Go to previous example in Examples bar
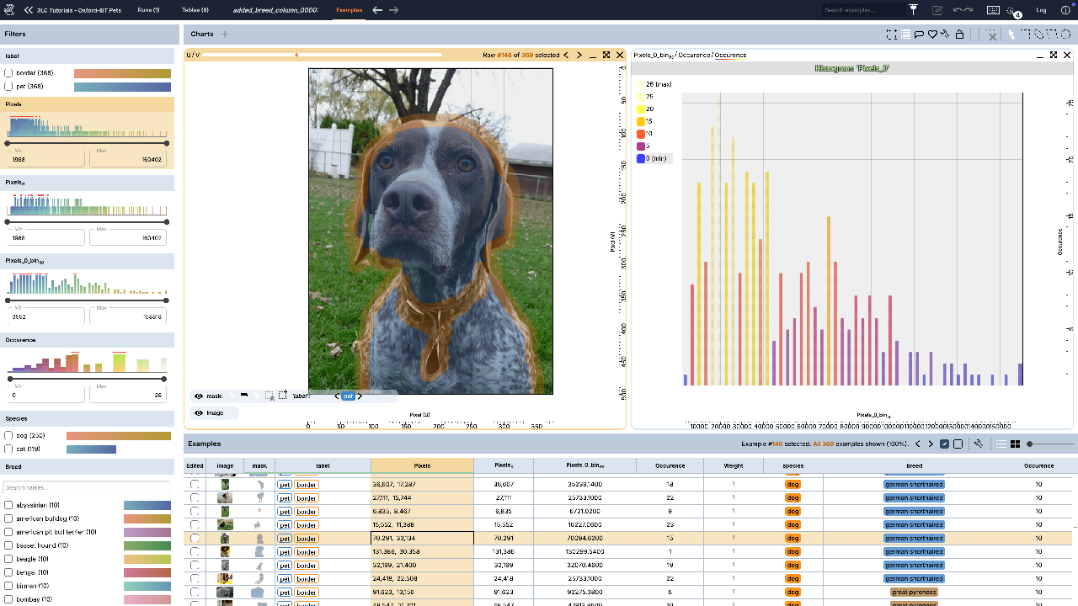The image size is (1078, 606). click(x=918, y=444)
